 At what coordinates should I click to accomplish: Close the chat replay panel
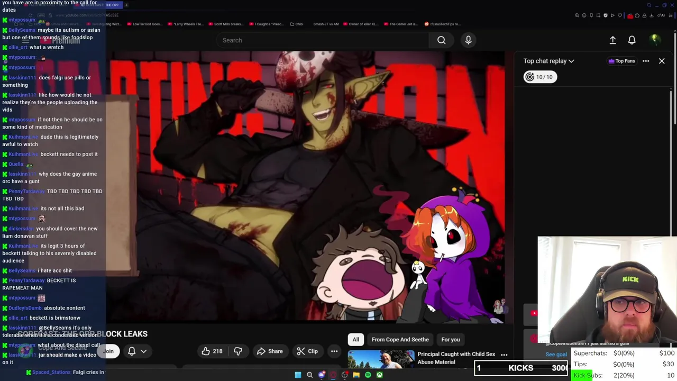pyautogui.click(x=662, y=61)
